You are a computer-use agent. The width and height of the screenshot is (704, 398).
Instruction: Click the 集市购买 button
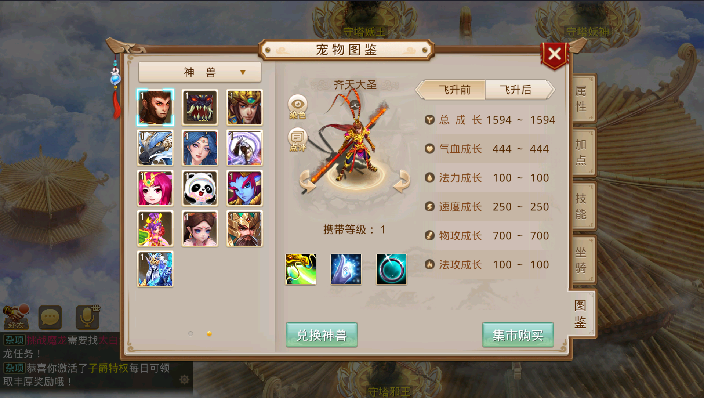518,335
